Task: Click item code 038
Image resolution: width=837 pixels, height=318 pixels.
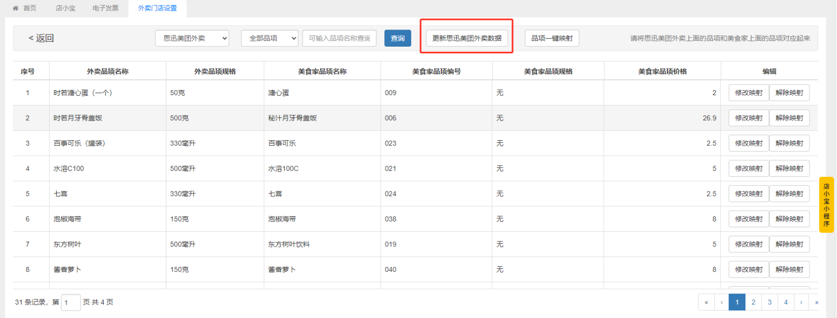Action: 390,219
